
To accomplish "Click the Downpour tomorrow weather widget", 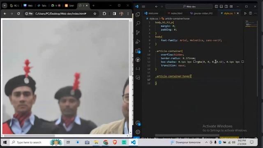I will click(x=185, y=142).
